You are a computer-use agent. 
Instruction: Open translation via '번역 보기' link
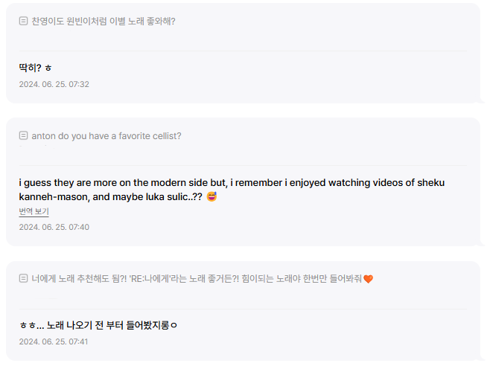(34, 212)
